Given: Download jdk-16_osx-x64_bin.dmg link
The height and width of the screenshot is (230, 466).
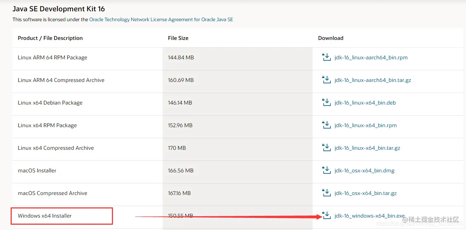Looking at the screenshot, I should pos(364,171).
